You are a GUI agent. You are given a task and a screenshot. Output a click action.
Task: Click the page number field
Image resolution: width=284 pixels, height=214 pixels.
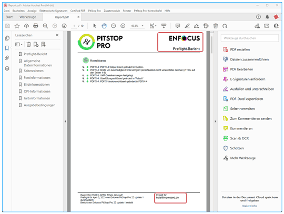tap(74, 26)
